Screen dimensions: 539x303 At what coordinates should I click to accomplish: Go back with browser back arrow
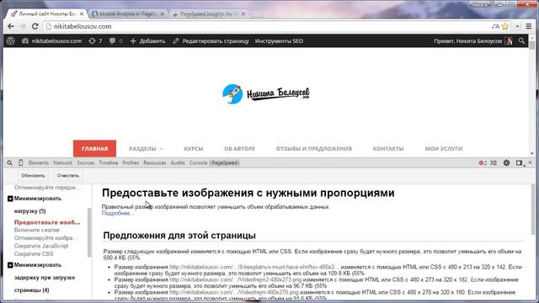11,26
